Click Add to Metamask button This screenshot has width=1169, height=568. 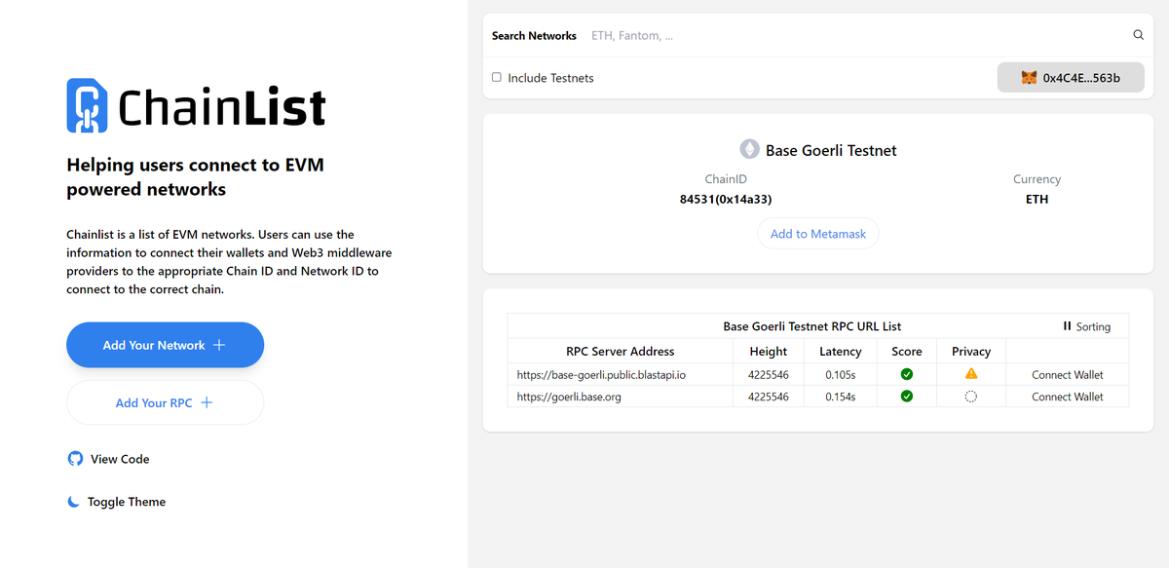818,234
